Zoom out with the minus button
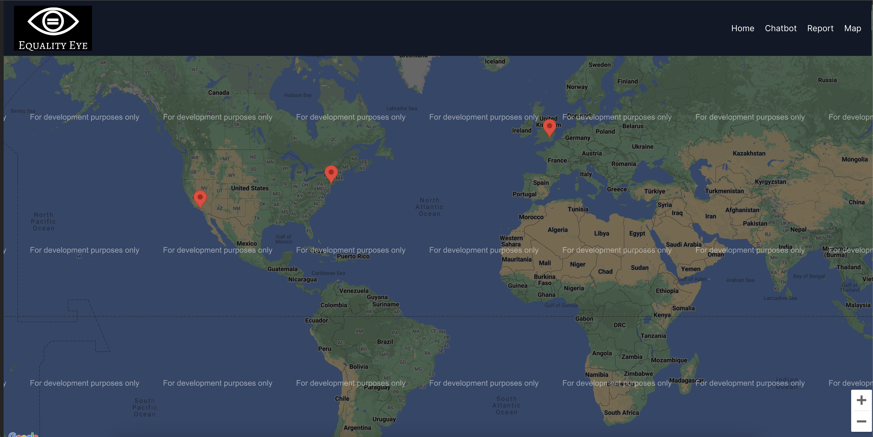This screenshot has width=873, height=437. (861, 421)
